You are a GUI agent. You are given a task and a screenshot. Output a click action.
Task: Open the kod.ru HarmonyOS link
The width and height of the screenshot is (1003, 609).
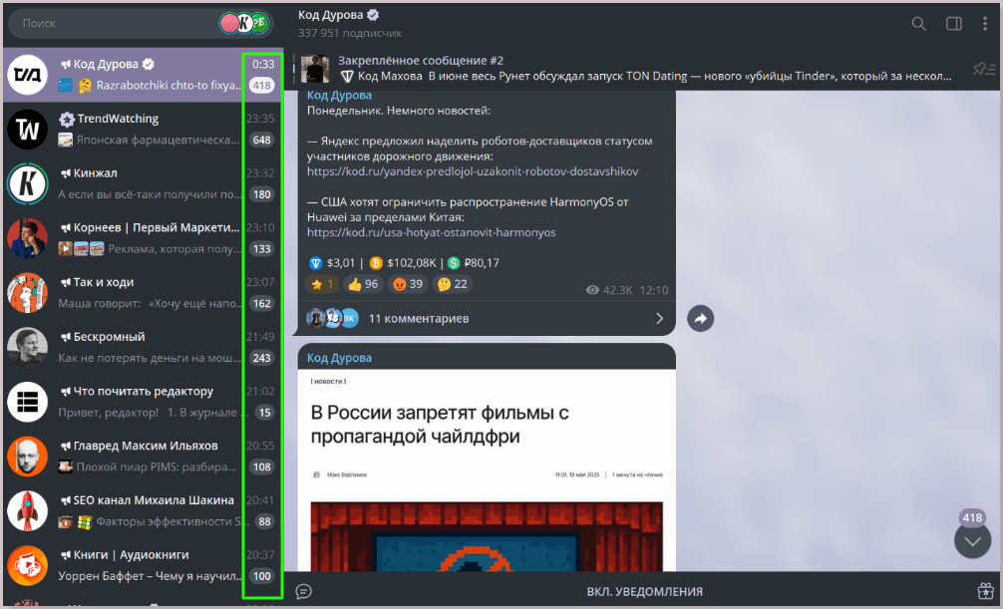click(x=431, y=232)
